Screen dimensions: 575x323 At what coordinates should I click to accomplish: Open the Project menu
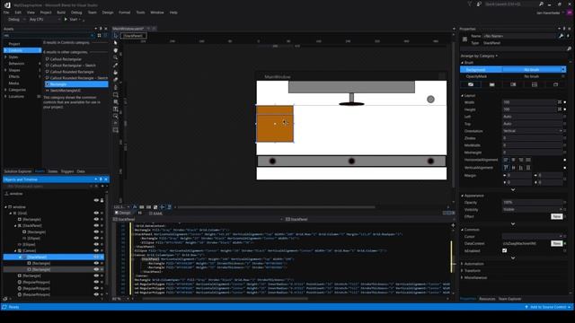(x=46, y=13)
